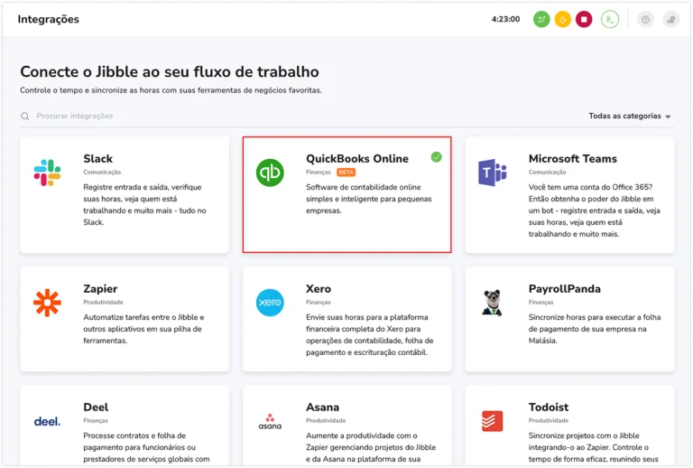693x468 pixels.
Task: Open the Xero integration title
Action: pos(319,288)
